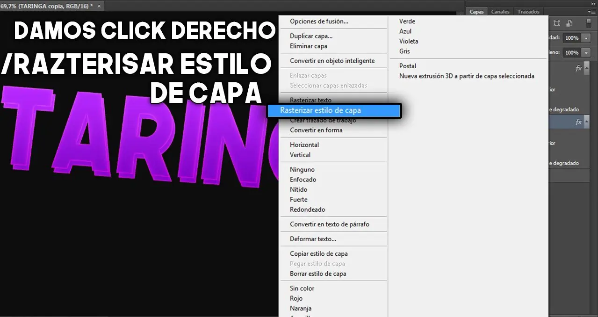This screenshot has width=598, height=317.
Task: Choose Convertir en objeto inteligente
Action: (333, 61)
